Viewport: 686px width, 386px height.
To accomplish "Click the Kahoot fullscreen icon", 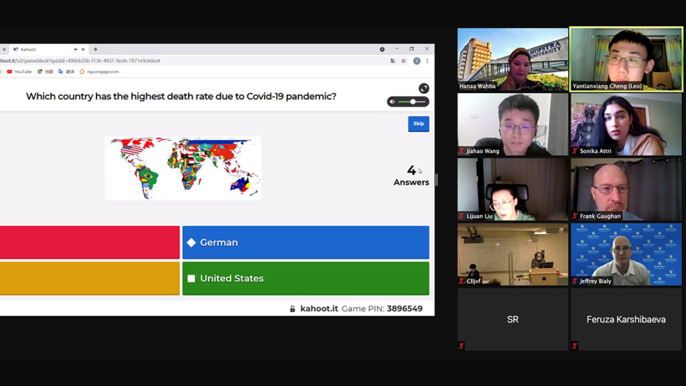I will 423,88.
